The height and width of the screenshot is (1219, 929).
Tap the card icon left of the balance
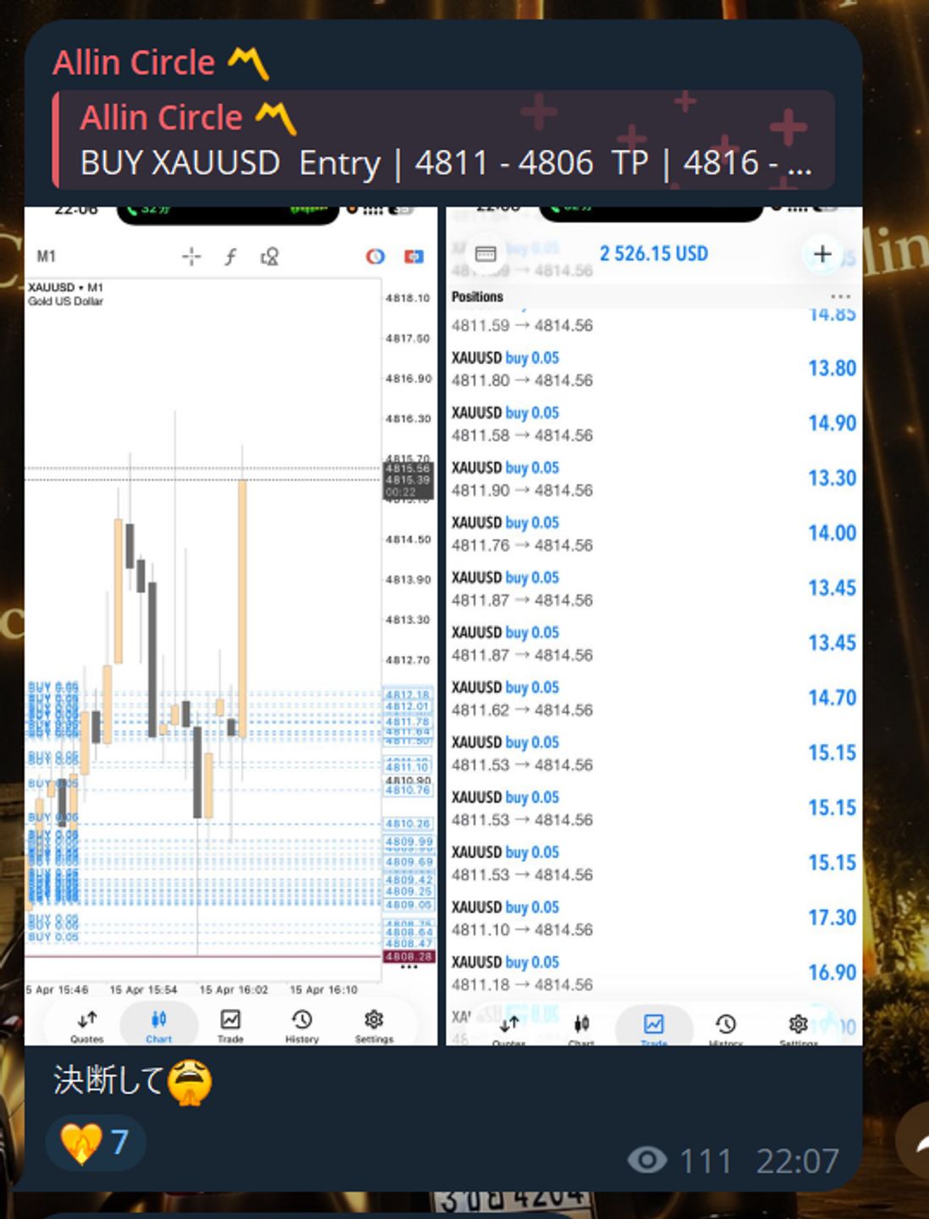point(486,254)
